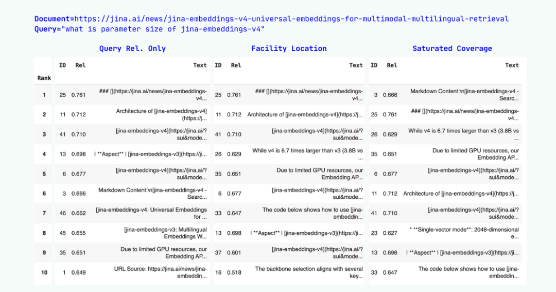Viewport: 556px width, 292px height.
Task: Click "Due to limited GPU resources" in Query Rel. Only
Action: tap(164, 253)
